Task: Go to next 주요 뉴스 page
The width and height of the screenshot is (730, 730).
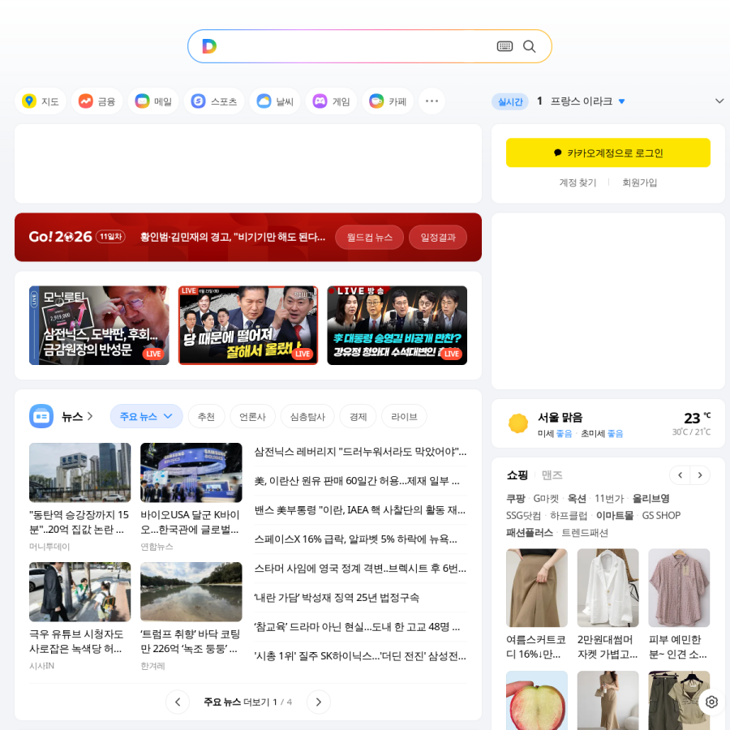Action: coord(319,702)
